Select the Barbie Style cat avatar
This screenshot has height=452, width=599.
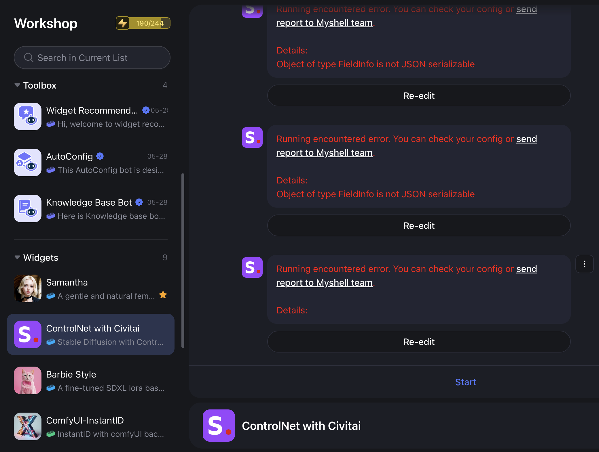point(28,380)
